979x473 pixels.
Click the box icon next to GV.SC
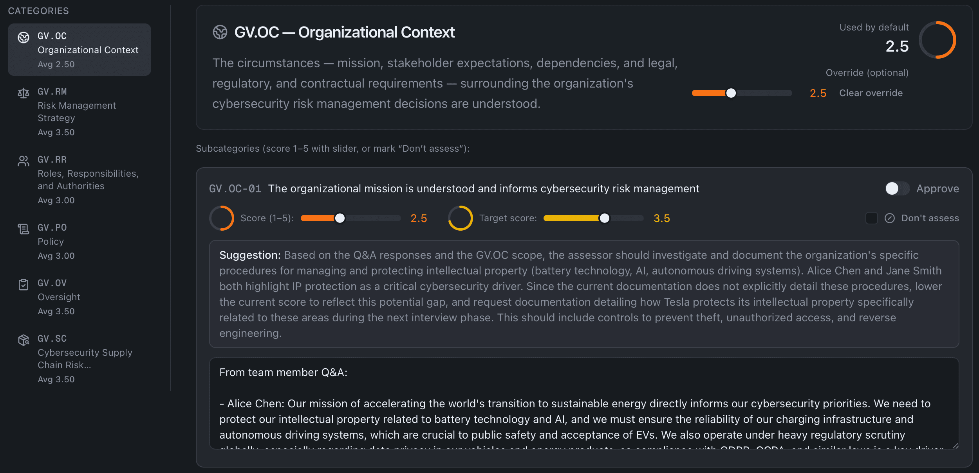[x=23, y=340]
